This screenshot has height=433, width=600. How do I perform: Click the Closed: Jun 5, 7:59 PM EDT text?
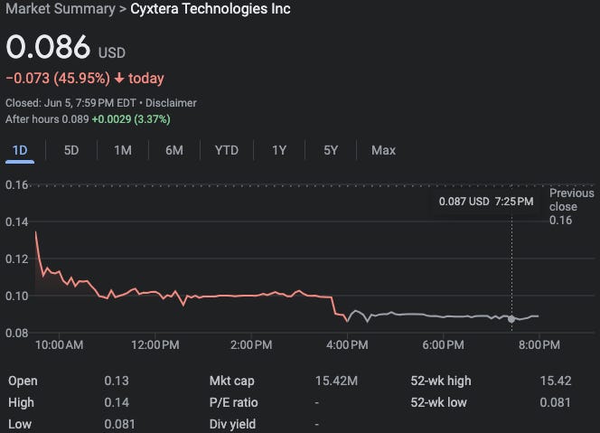point(70,103)
